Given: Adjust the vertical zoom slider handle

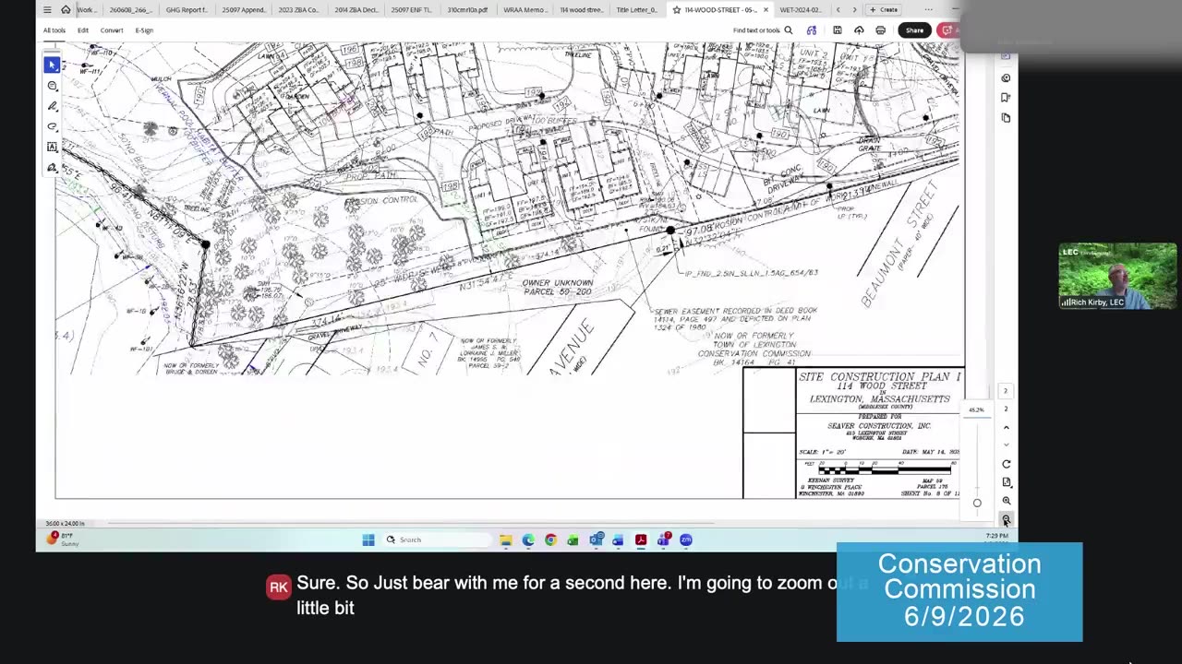Looking at the screenshot, I should (x=977, y=504).
